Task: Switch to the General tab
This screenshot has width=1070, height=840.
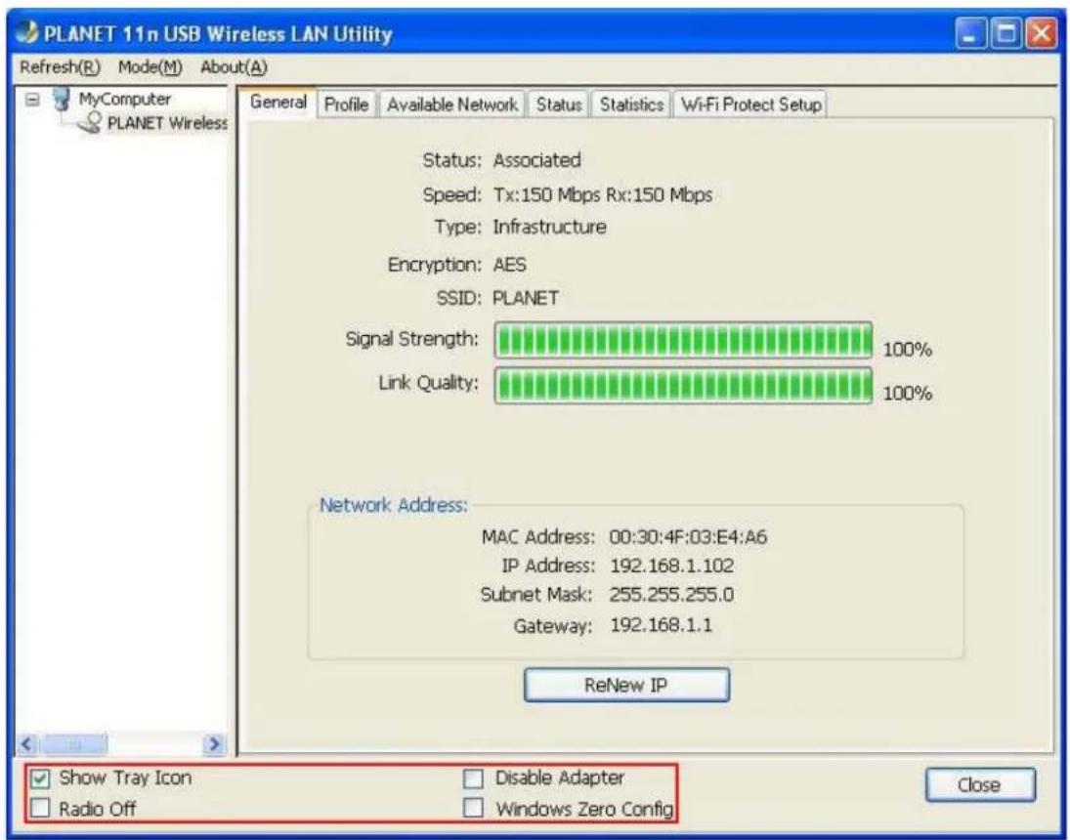Action: [x=278, y=103]
